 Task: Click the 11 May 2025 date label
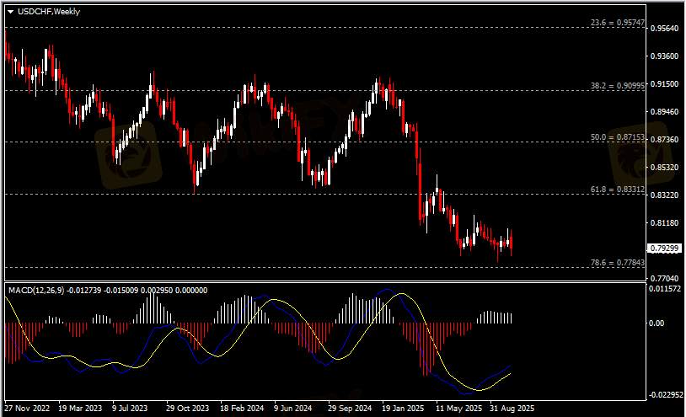458,409
